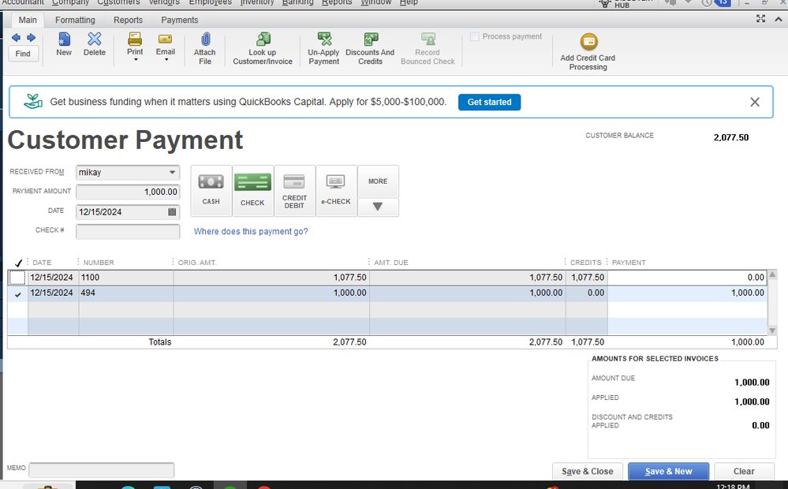
Task: Open the Customers menu
Action: point(118,2)
